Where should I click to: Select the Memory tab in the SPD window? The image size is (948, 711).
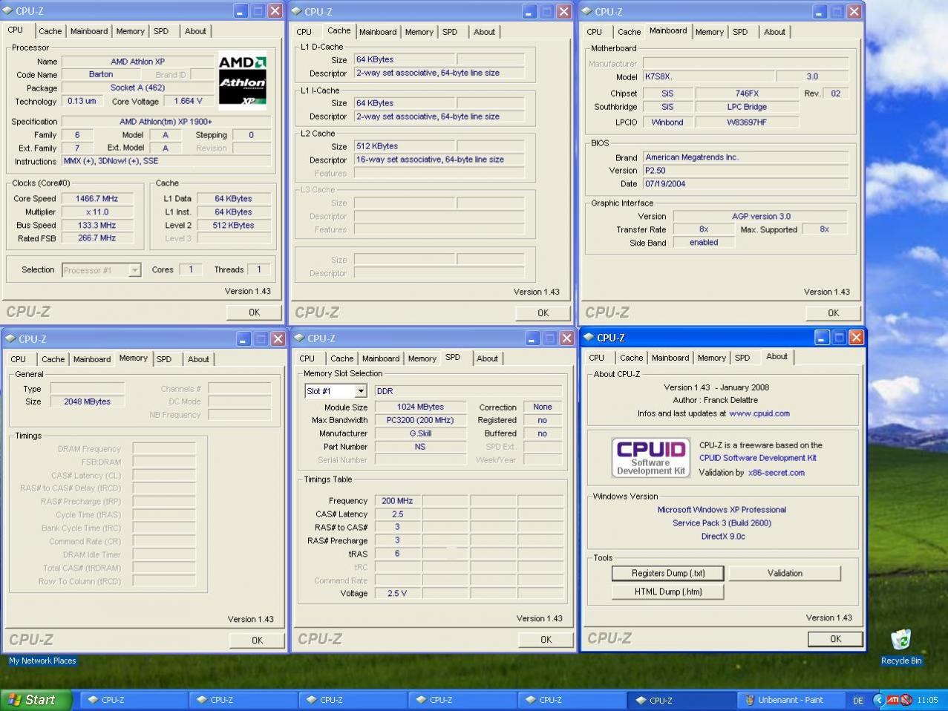422,358
